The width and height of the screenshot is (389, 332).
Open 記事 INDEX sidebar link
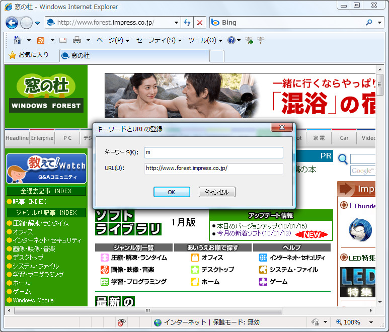click(x=29, y=202)
